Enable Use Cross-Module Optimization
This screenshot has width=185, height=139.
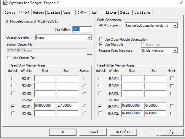click(x=101, y=39)
